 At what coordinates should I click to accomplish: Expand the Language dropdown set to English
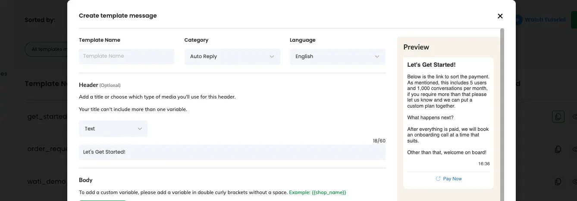pos(337,56)
